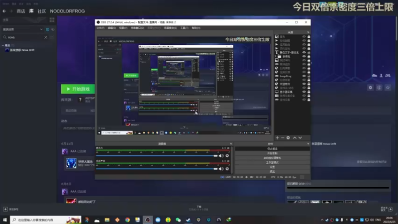The height and width of the screenshot is (224, 398).
Task: Open the OBS 编辑(E) menu
Action: pos(111,28)
